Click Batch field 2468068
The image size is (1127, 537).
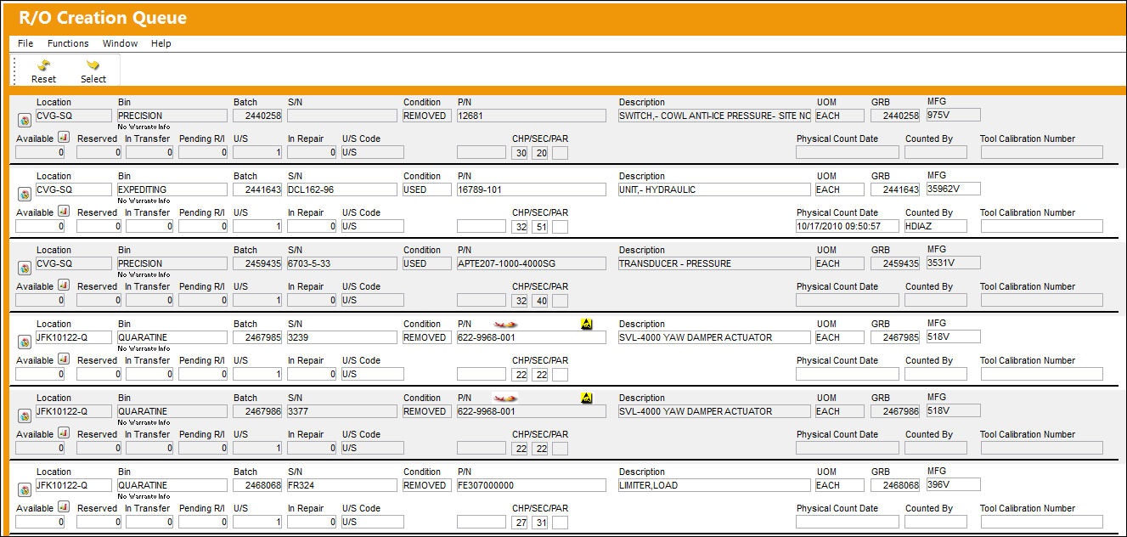[257, 485]
